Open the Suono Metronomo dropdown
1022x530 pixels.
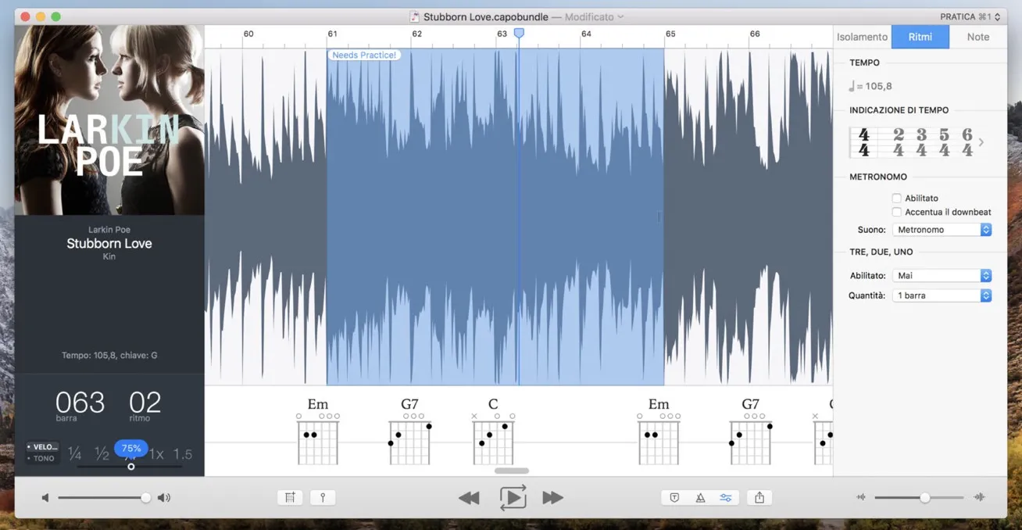coord(942,229)
